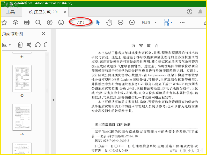Open the help question mark icon
Viewport: 207px width, 155px height.
click(x=189, y=12)
